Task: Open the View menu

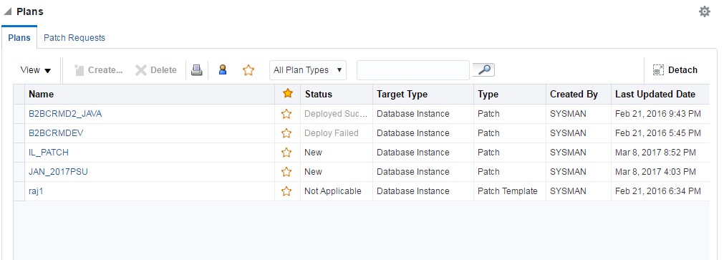Action: pyautogui.click(x=36, y=70)
